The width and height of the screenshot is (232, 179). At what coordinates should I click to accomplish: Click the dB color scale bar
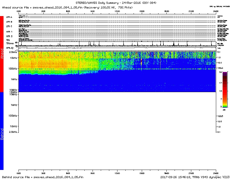tap(225, 89)
